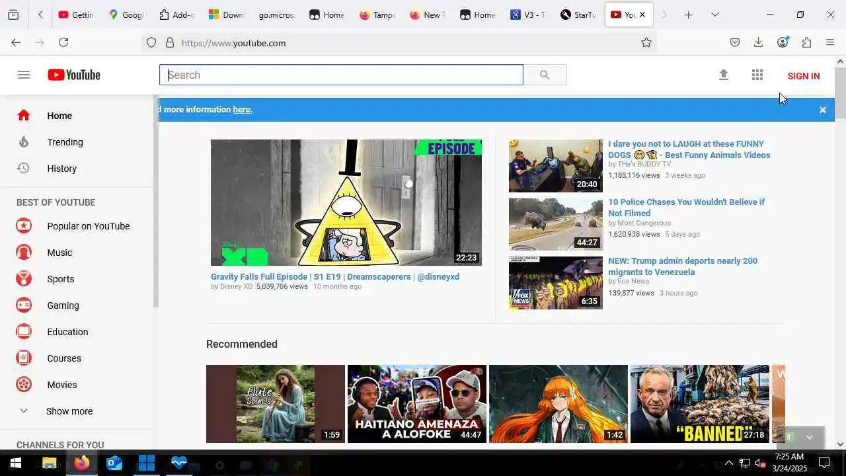Open Firefox View icon in tab bar

coord(13,15)
